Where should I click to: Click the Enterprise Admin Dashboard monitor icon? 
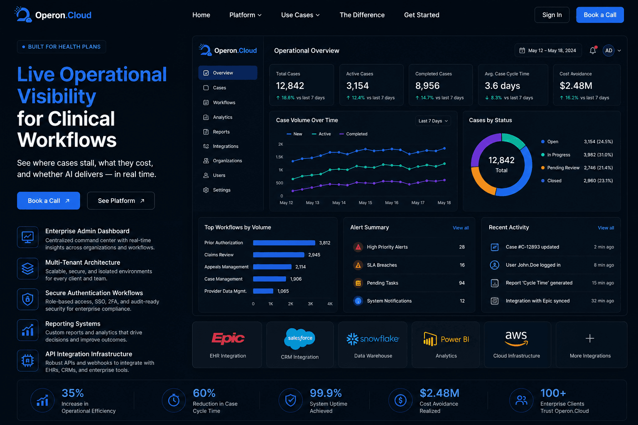click(x=27, y=237)
